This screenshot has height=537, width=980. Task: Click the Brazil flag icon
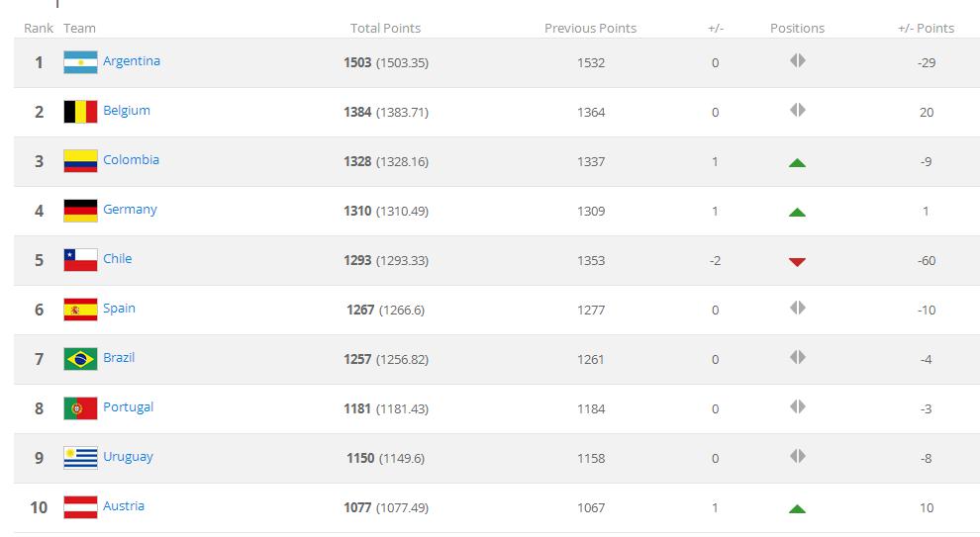[80, 359]
